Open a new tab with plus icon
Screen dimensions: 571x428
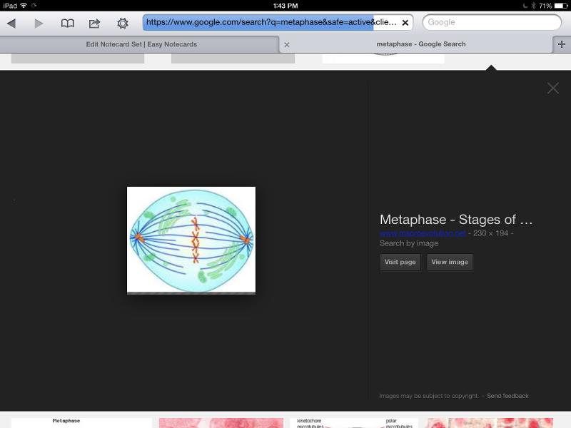(562, 44)
